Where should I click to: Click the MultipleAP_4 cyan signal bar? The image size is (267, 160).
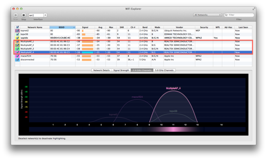pos(88,52)
